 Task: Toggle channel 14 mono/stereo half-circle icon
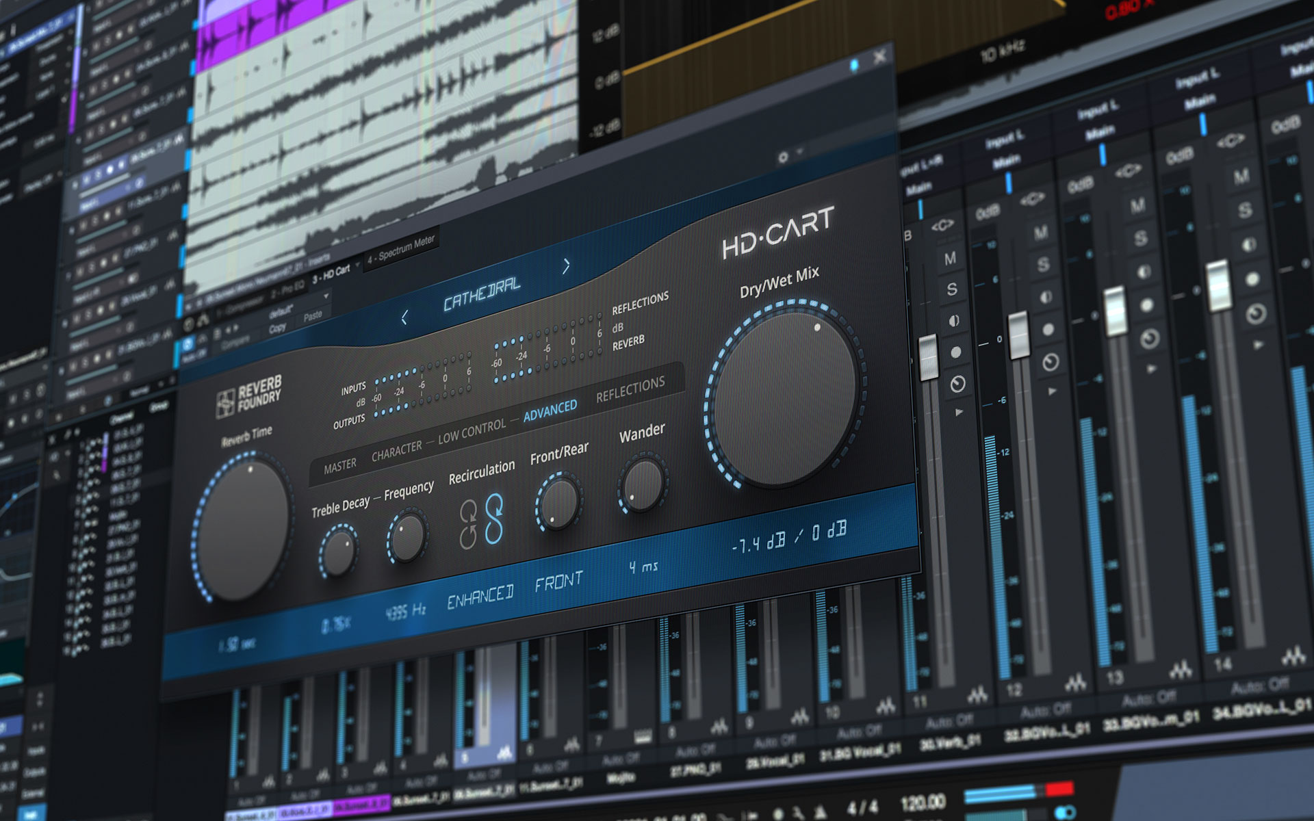coord(1248,244)
